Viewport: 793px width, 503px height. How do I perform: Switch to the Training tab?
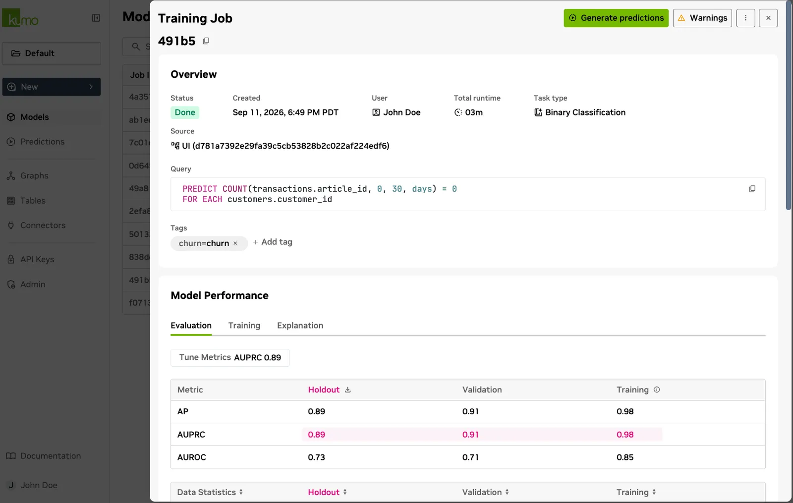point(244,326)
